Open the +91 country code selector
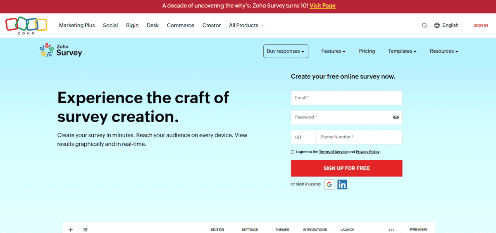This screenshot has width=496, height=233. 303,137
